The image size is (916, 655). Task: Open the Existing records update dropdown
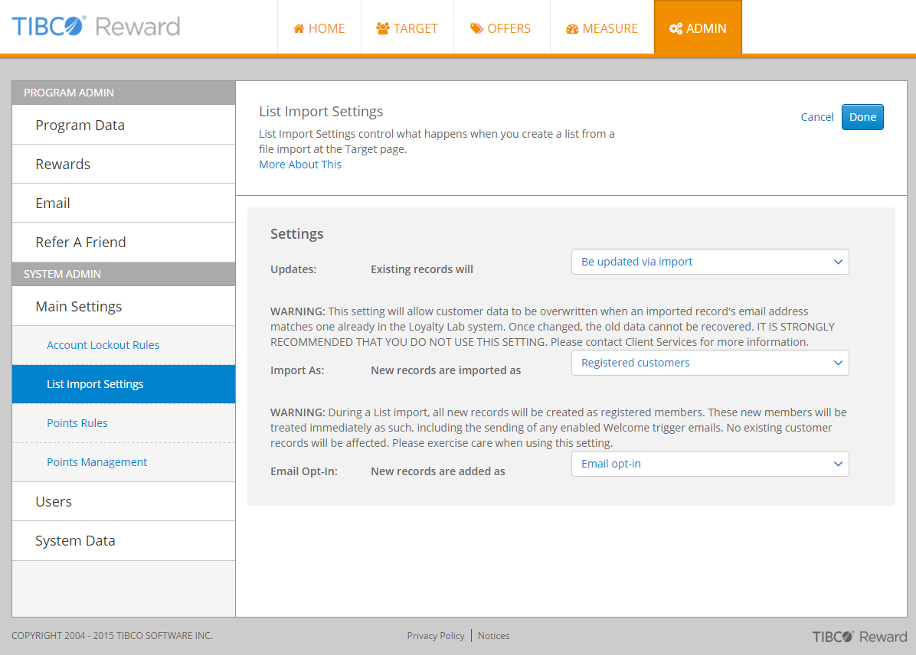710,262
